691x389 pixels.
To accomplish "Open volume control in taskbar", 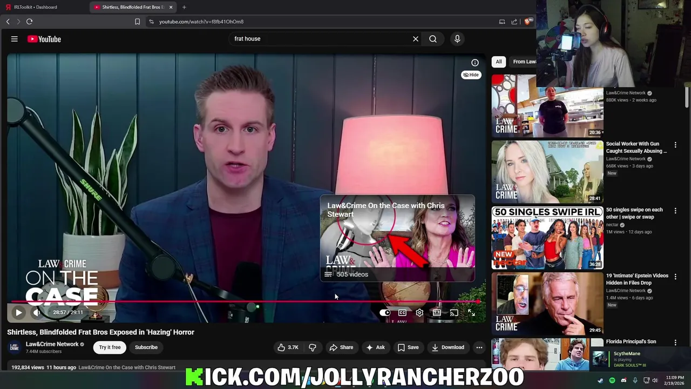I will point(655,380).
